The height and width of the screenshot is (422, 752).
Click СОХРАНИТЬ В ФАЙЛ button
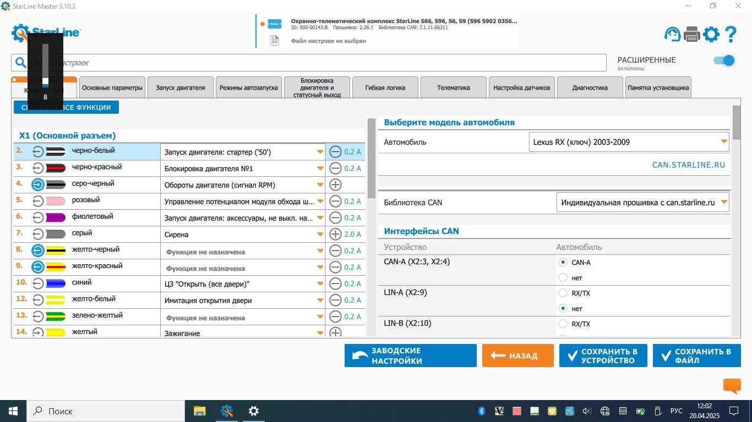click(696, 356)
